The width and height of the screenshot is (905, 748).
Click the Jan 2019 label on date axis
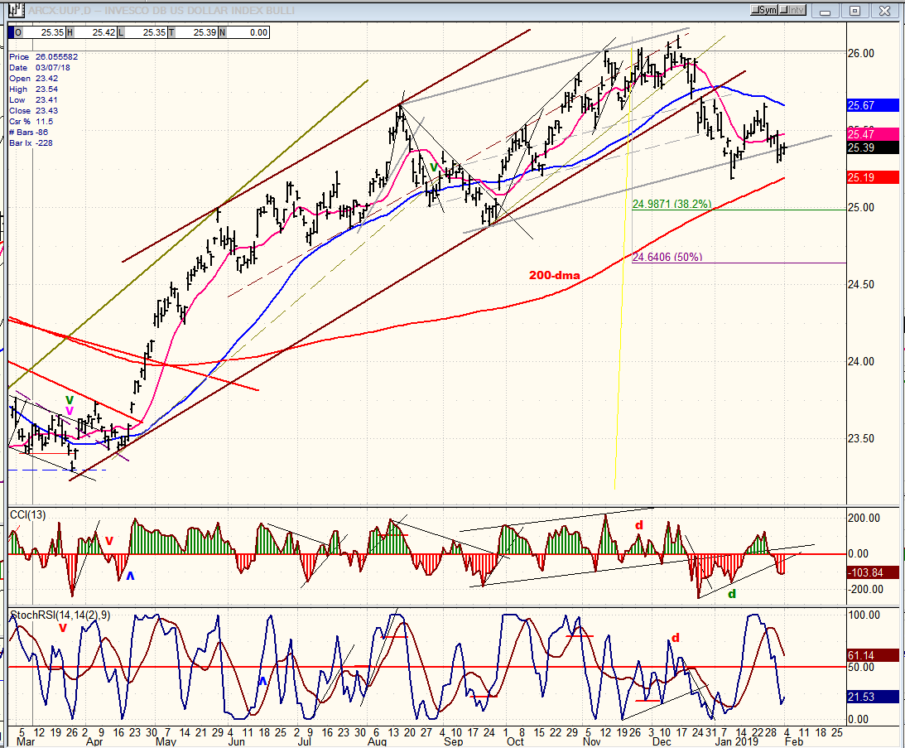click(x=736, y=741)
